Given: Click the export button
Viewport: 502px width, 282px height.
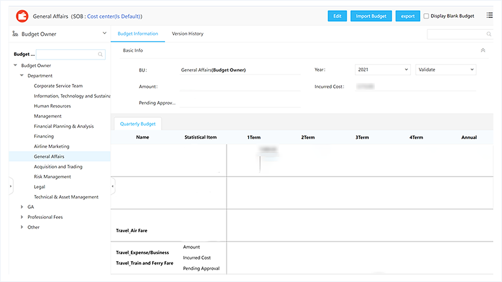Looking at the screenshot, I should [x=408, y=16].
